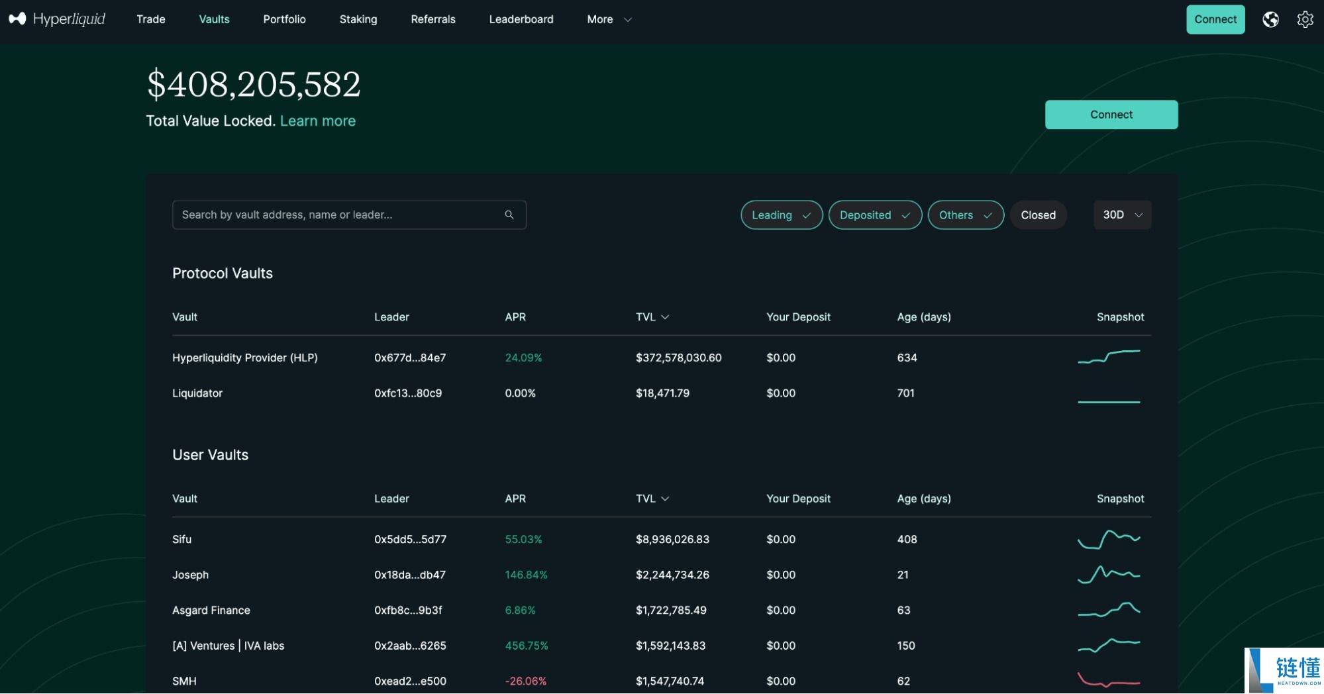Open the Joseph snapshot chart

pos(1109,574)
